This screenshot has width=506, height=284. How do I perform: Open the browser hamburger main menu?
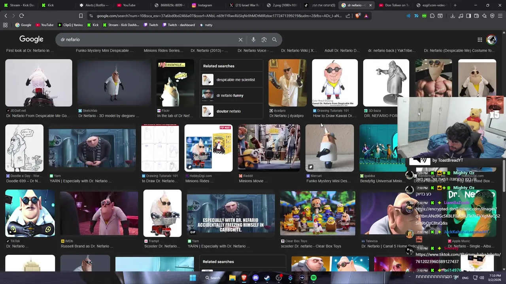pyautogui.click(x=500, y=16)
